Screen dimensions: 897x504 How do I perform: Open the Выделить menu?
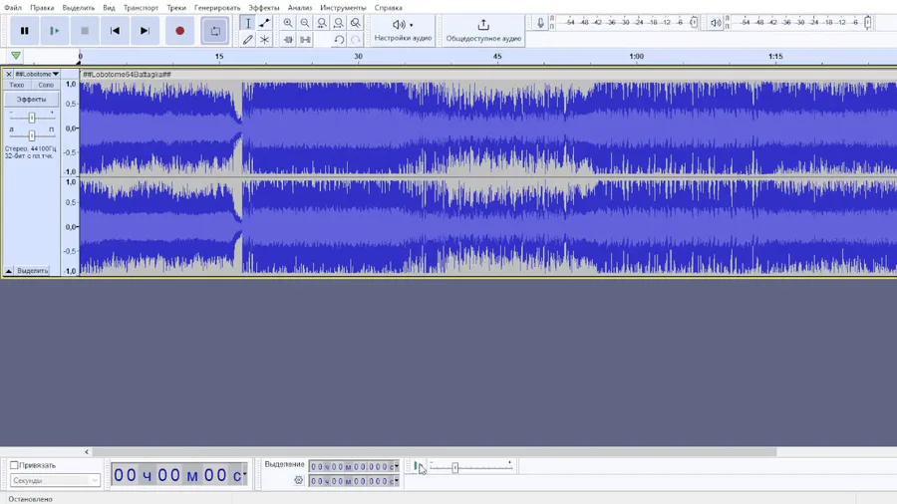(x=79, y=8)
